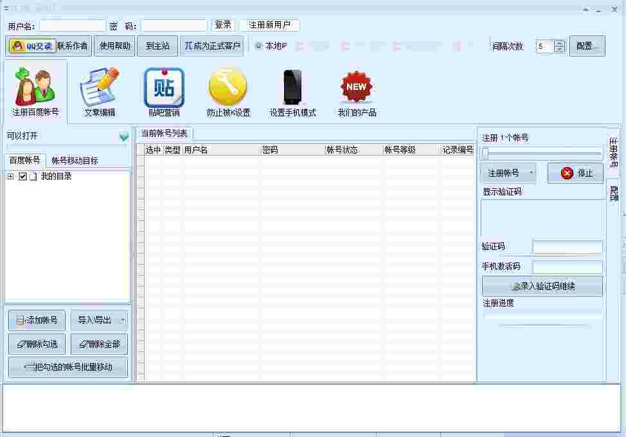Open 防止被K设置 settings

click(227, 90)
